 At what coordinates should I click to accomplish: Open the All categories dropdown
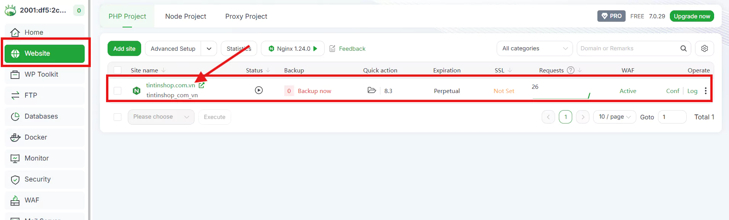pos(534,48)
